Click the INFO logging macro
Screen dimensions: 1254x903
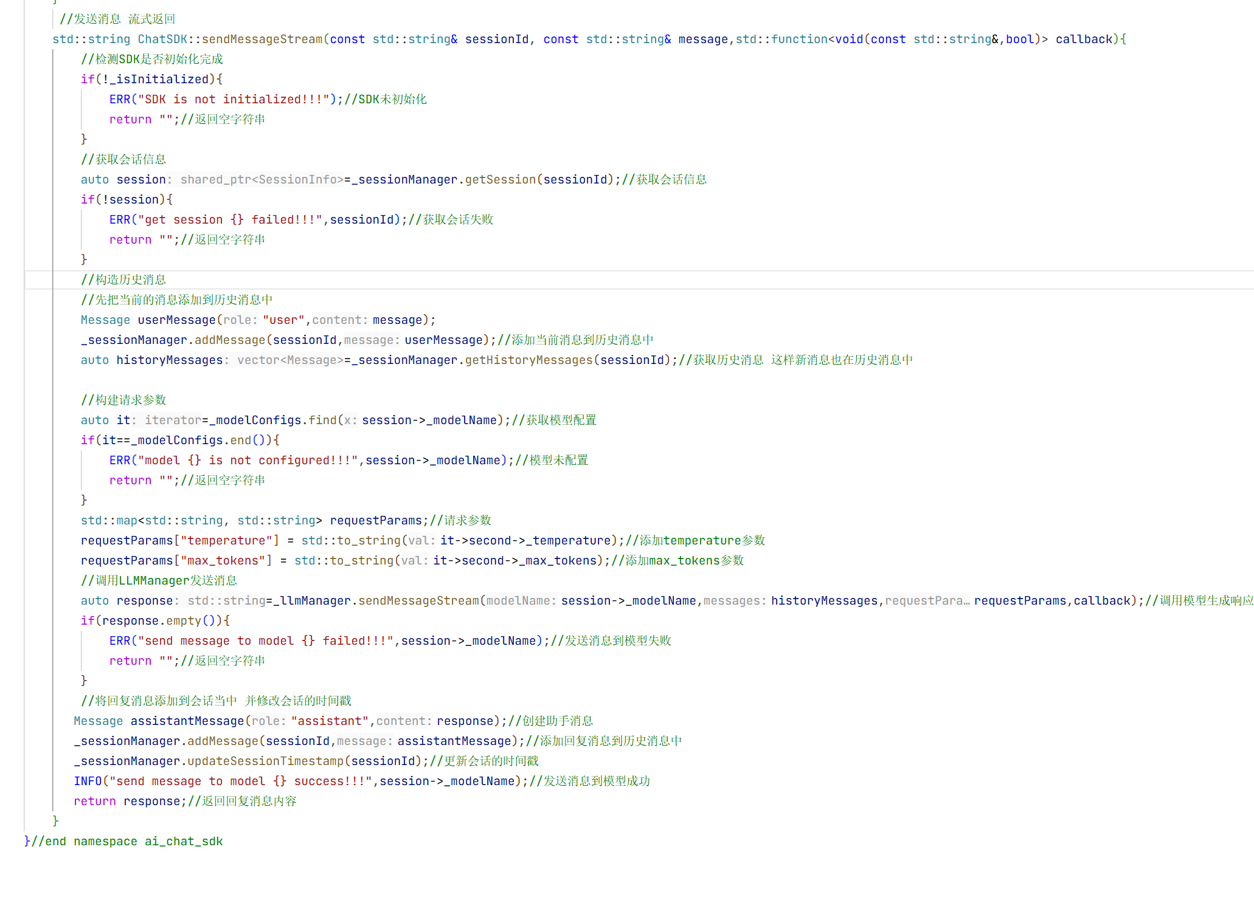[88, 781]
